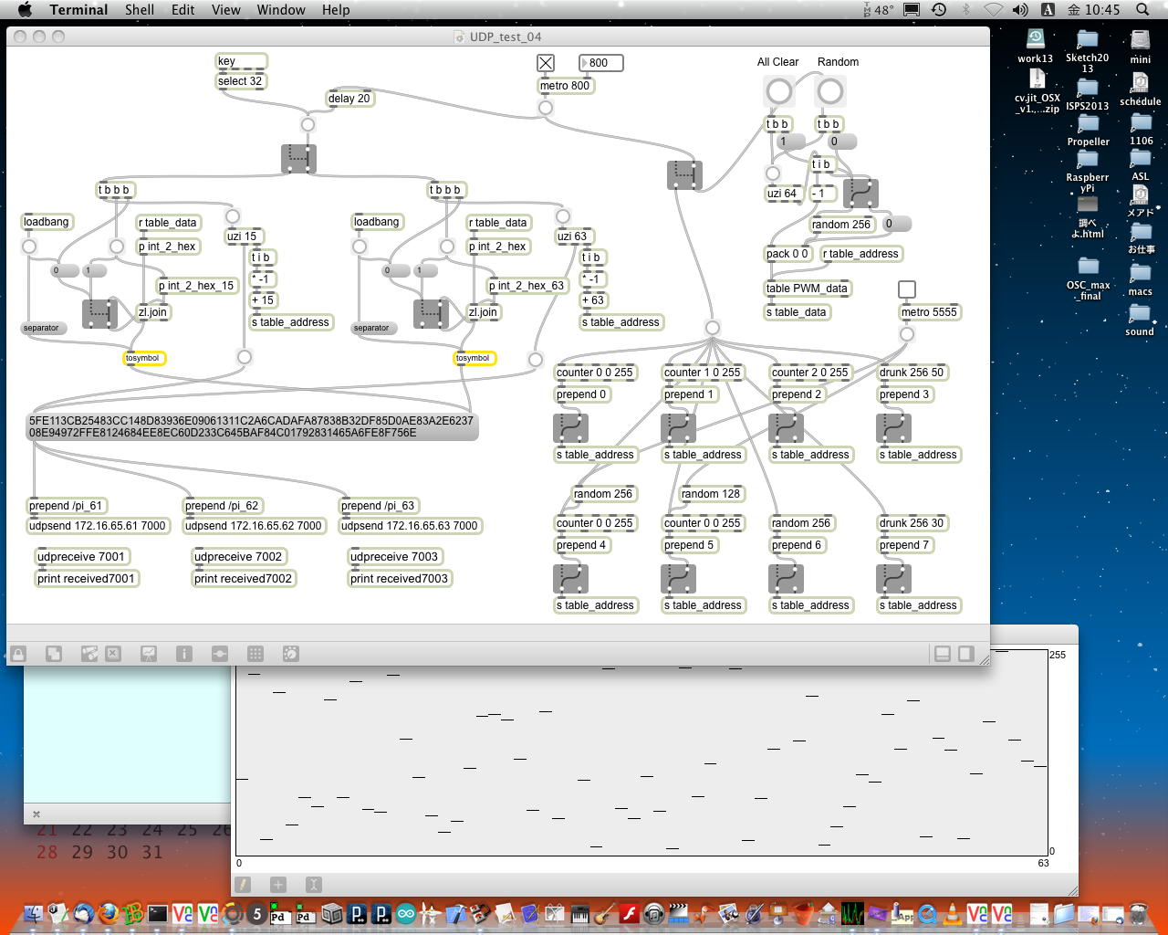
Task: Select the pencil tool in the table window
Action: pos(243,884)
